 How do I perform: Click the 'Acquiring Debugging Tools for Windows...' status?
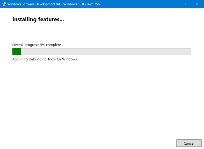(x=46, y=59)
